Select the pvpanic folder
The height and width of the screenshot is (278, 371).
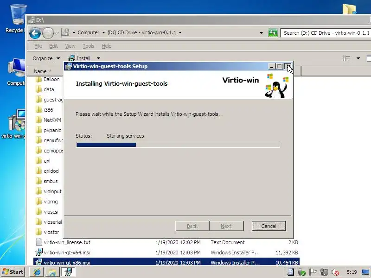[x=48, y=130]
